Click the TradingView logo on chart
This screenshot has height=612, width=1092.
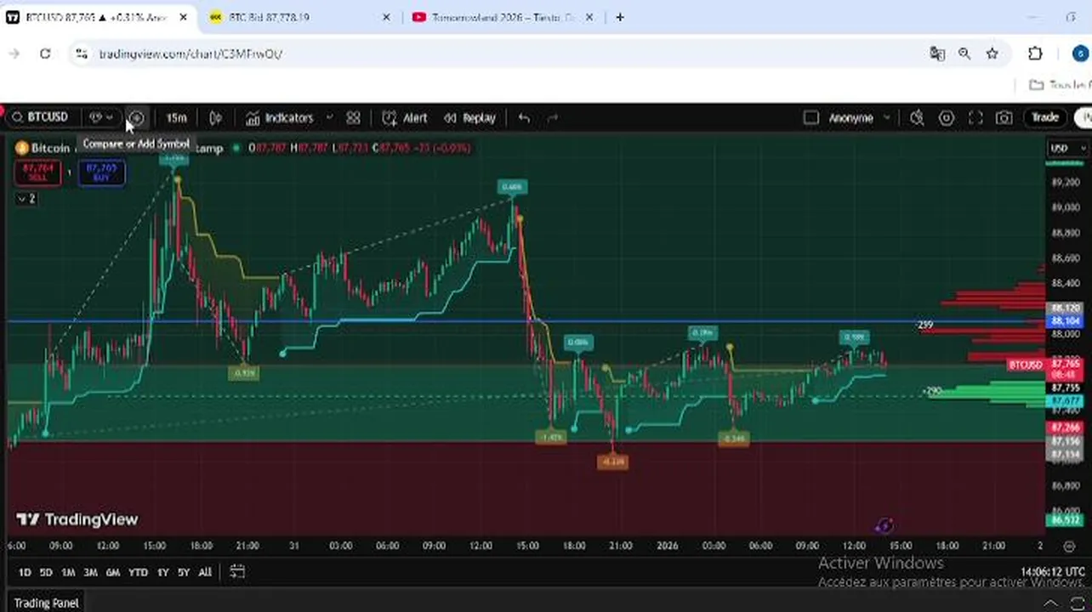coord(77,519)
